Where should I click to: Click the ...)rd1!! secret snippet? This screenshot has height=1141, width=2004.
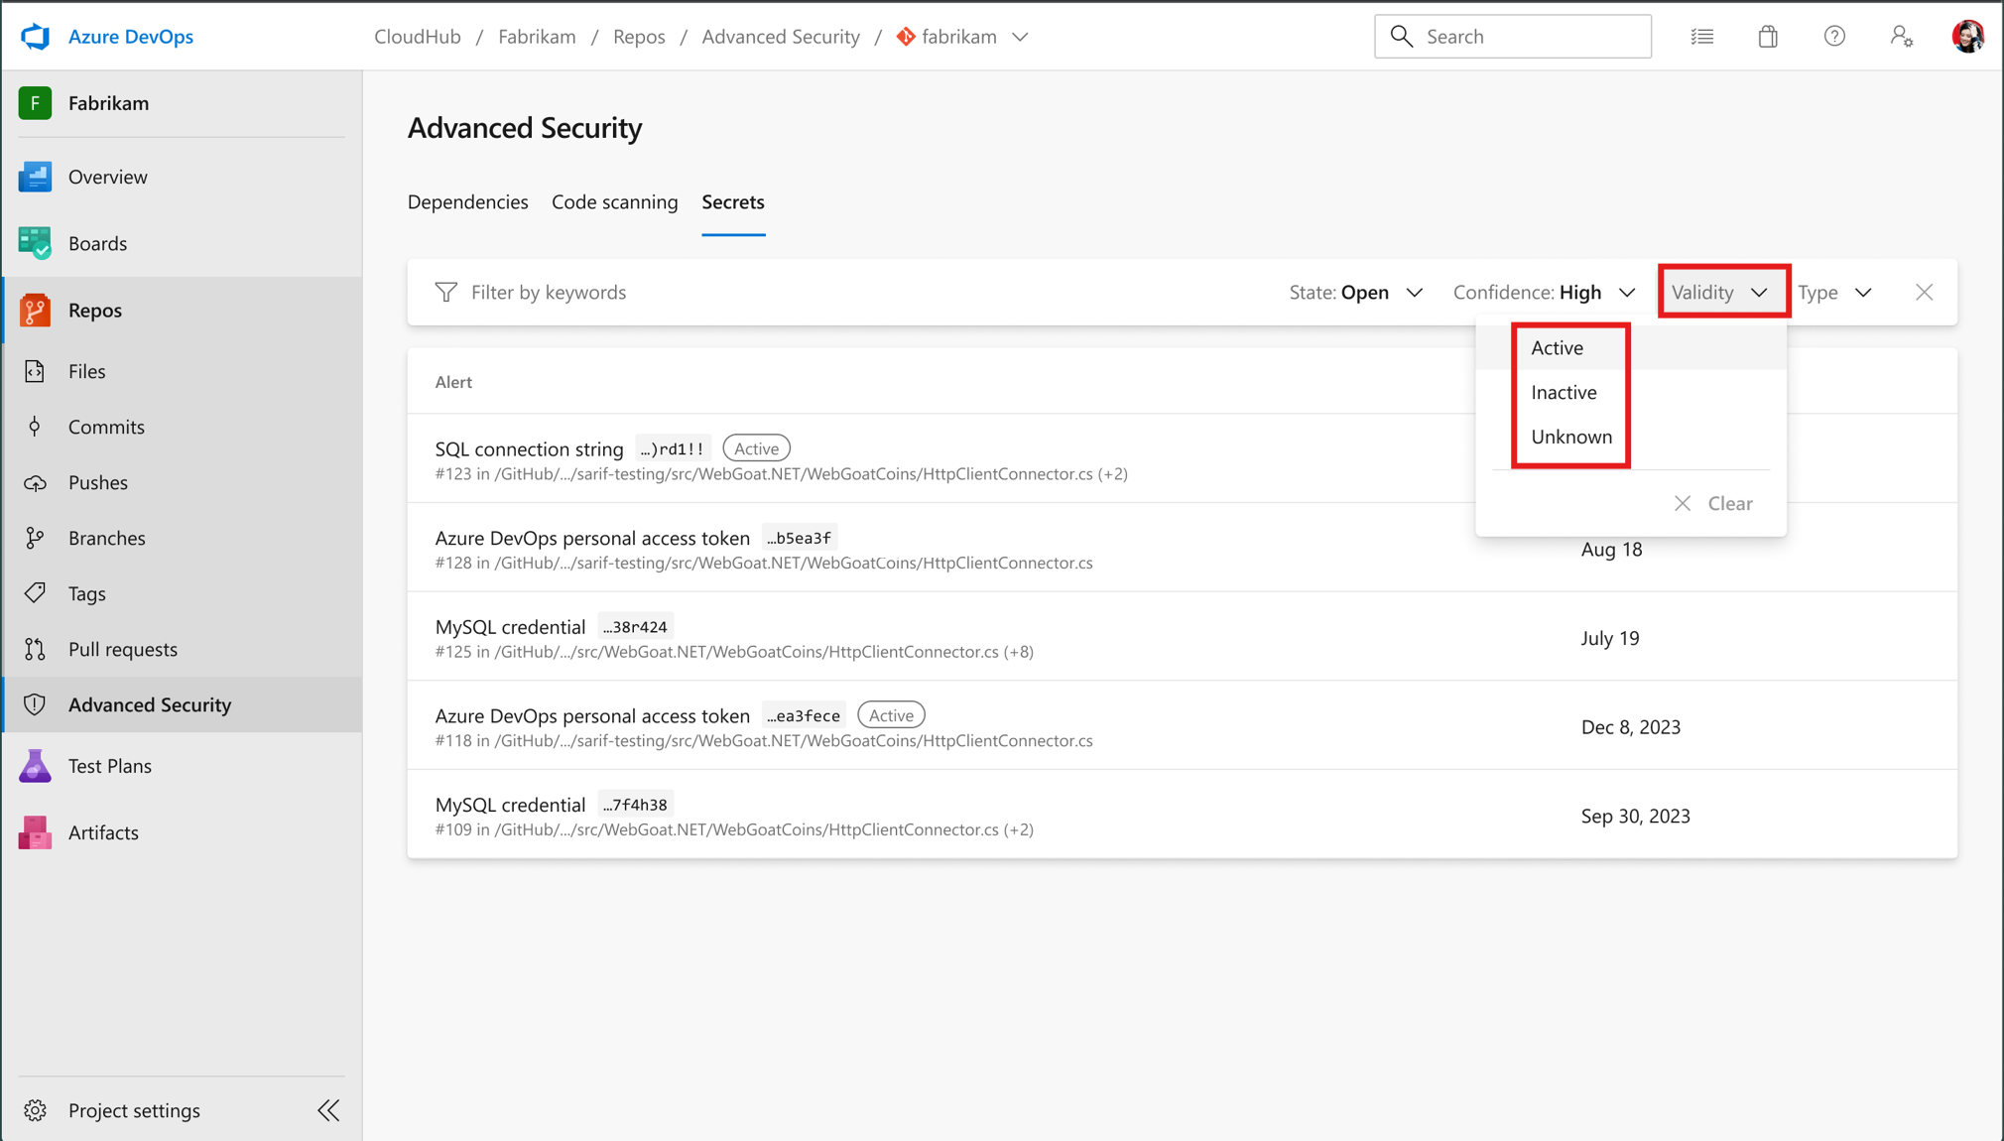coord(674,448)
